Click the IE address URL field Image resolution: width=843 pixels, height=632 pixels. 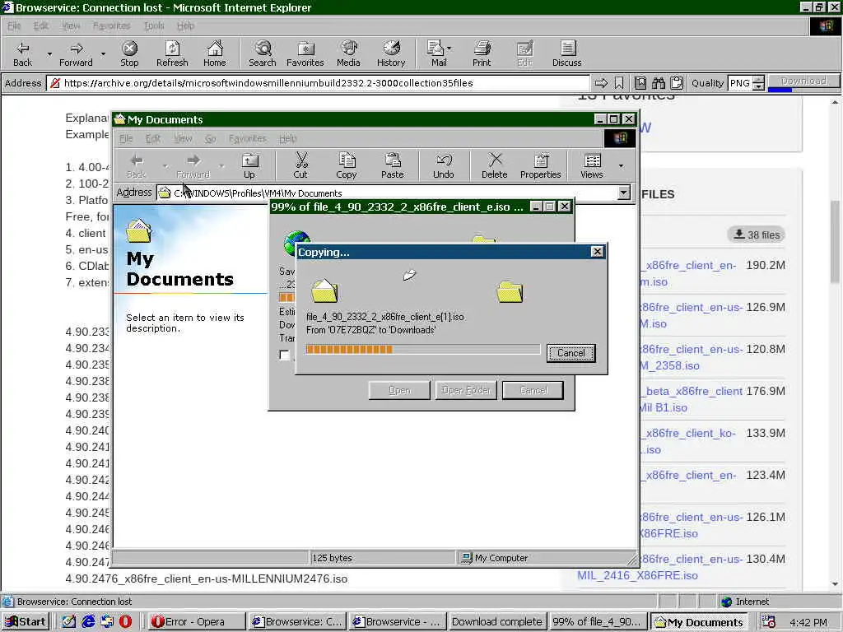(317, 83)
